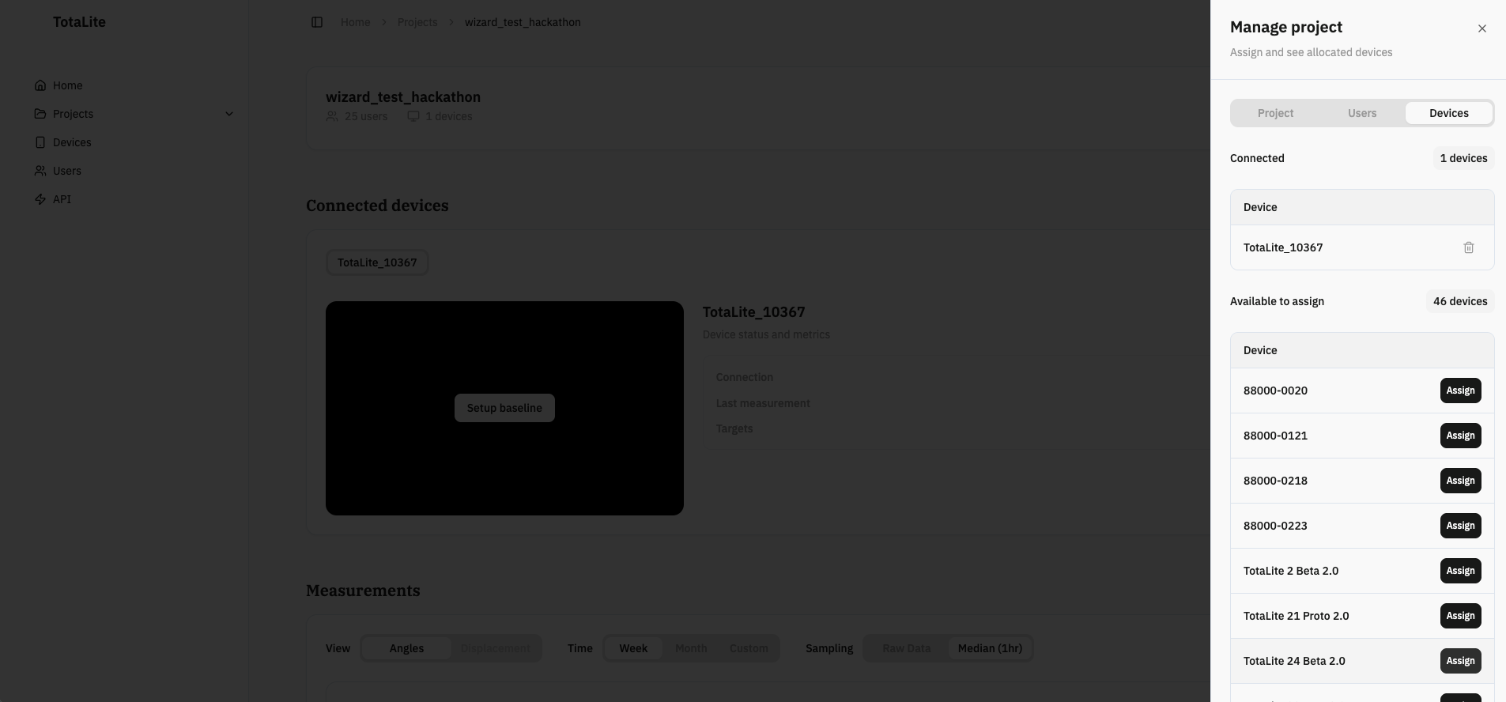The height and width of the screenshot is (702, 1506).
Task: Switch to the Users tab
Action: (x=1362, y=113)
